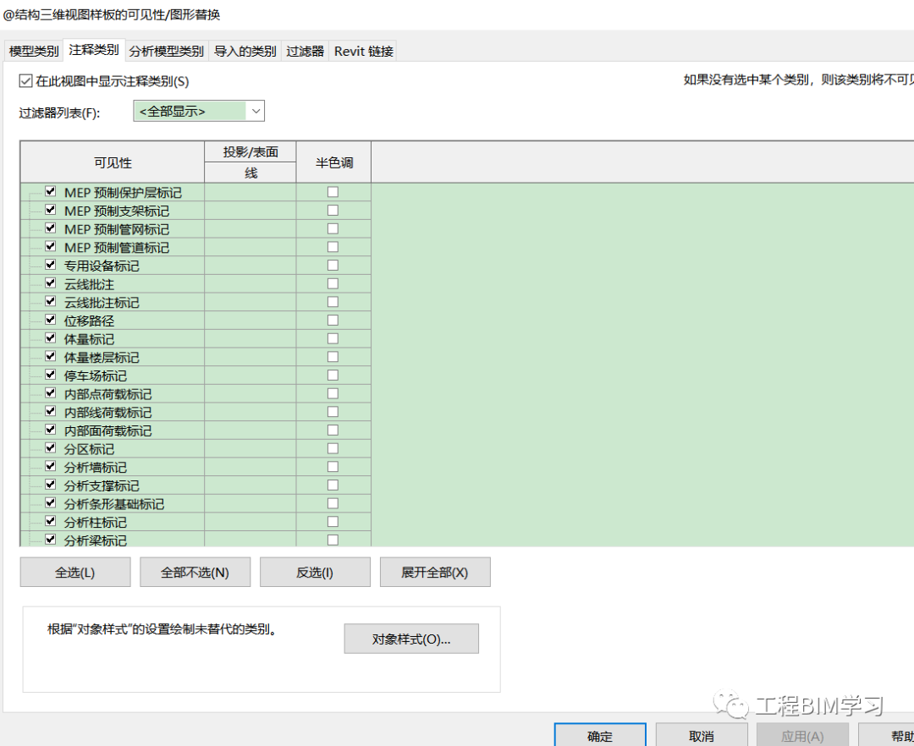Click the 全部不选(N) button
The image size is (914, 746).
coord(195,572)
